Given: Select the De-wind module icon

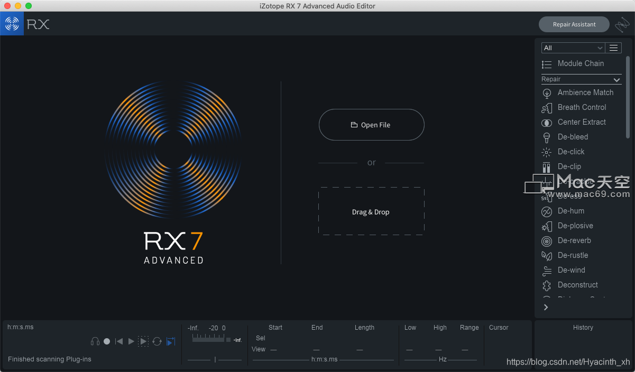Looking at the screenshot, I should click(x=547, y=271).
